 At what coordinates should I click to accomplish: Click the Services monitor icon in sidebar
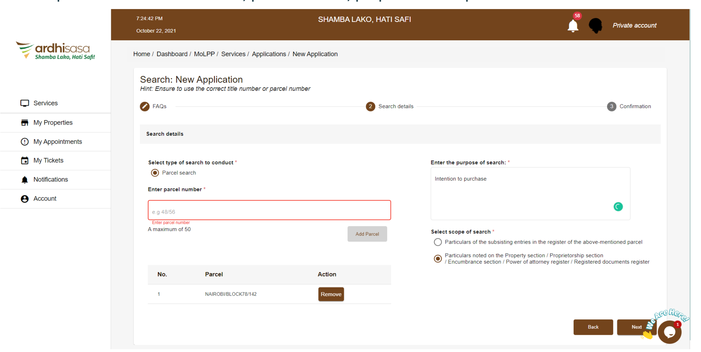[x=25, y=103]
